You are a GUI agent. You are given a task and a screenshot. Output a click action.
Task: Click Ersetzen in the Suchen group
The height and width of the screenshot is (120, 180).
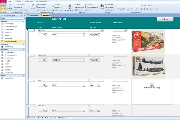pyautogui.click(x=109, y=4)
